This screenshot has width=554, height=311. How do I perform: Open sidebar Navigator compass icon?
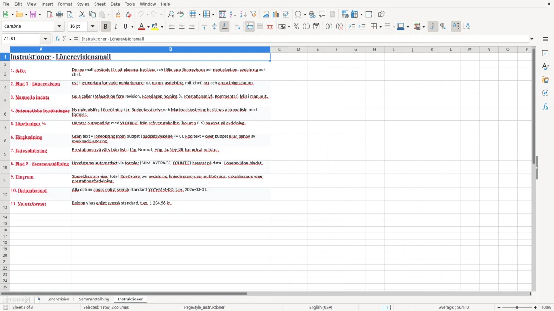coord(545,94)
